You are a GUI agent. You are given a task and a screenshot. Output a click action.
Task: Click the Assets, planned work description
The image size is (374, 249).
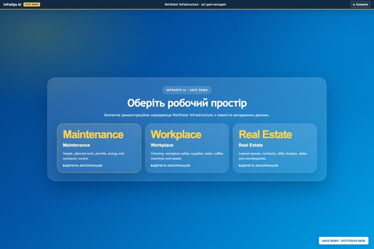(x=94, y=156)
